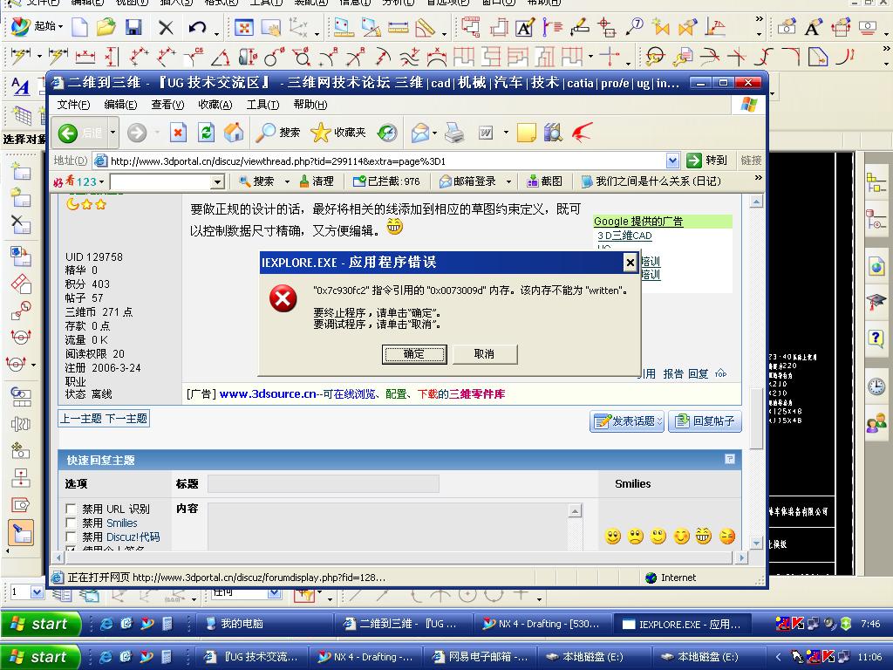
Task: Open the 3D三维CAD ad link
Action: coord(624,236)
